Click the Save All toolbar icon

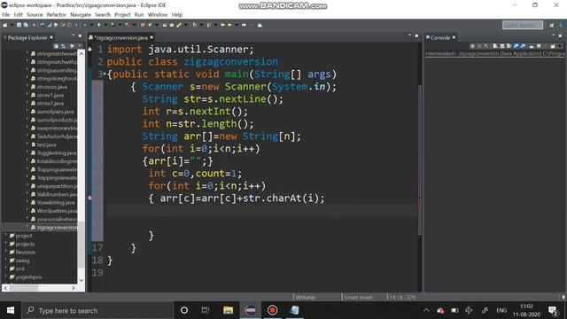pyautogui.click(x=26, y=25)
